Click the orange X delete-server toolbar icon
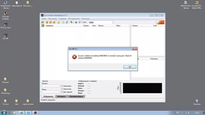The height and width of the screenshot is (115, 205). pyautogui.click(x=50, y=22)
